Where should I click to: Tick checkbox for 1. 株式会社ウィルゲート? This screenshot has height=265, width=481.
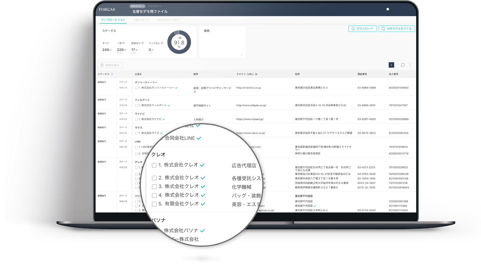pyautogui.click(x=136, y=106)
